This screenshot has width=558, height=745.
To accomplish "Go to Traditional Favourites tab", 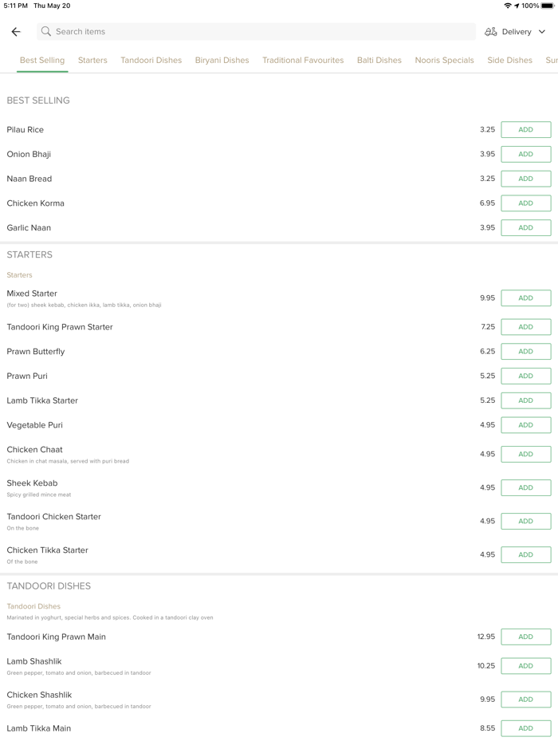I will pos(303,61).
